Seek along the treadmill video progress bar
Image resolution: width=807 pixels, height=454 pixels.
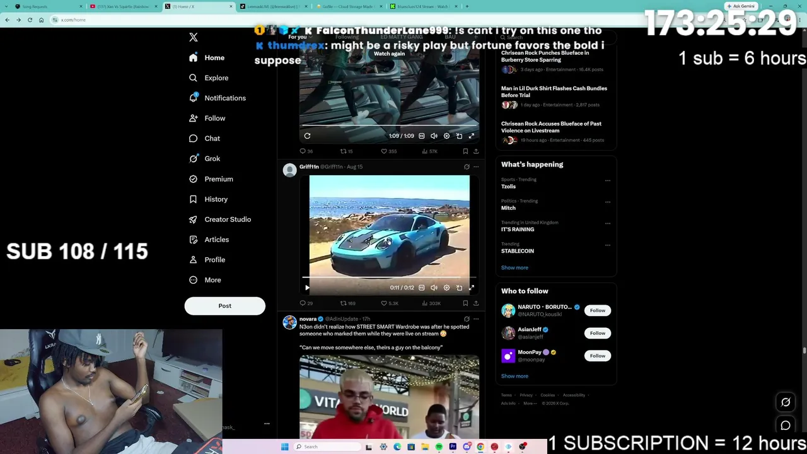pyautogui.click(x=389, y=125)
